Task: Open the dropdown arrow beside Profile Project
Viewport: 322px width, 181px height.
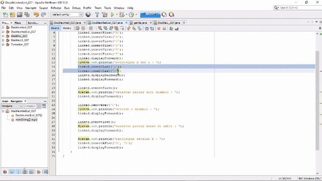Action: 136,15
